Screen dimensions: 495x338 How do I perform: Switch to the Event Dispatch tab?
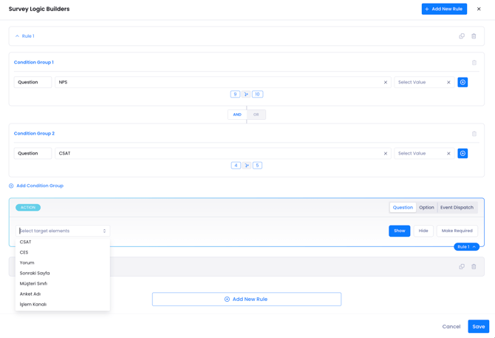pos(457,208)
